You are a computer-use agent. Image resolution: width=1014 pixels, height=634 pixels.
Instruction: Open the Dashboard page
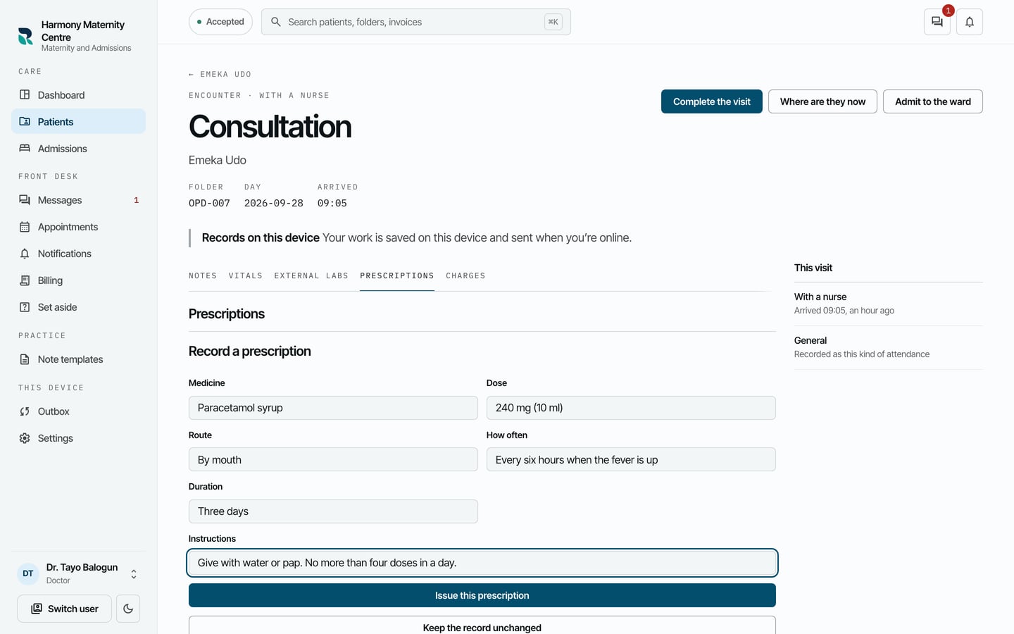point(78,95)
